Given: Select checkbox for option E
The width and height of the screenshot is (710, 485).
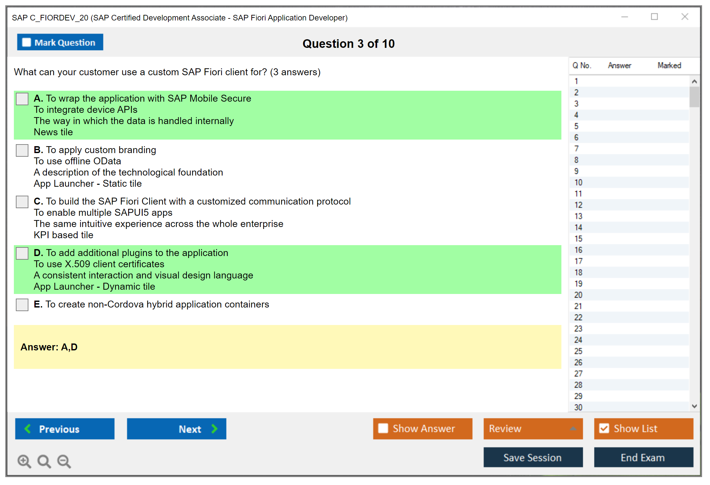Looking at the screenshot, I should (22, 305).
